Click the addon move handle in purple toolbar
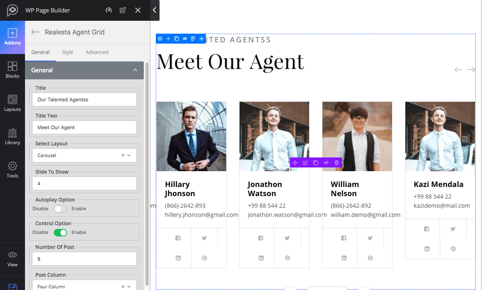 click(295, 163)
